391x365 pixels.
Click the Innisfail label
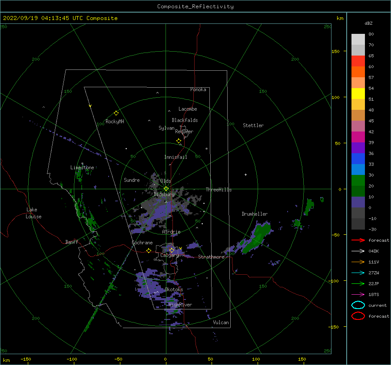click(x=176, y=157)
